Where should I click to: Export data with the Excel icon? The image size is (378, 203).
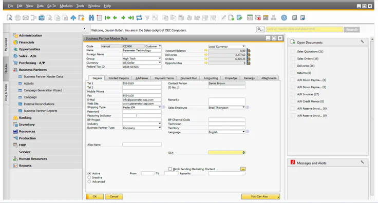[x=49, y=17]
